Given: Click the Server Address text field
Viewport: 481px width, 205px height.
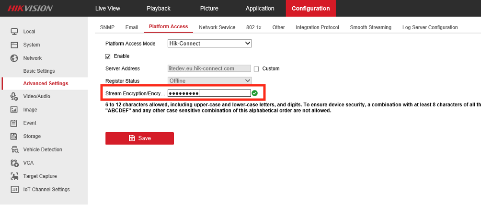Looking at the screenshot, I should pyautogui.click(x=209, y=68).
